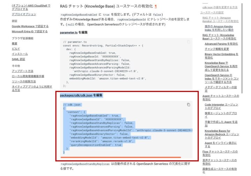Screen dimensions: 251x176
Task: Click the right table-of-contents vertical scrollbar
Action: tap(242, 48)
